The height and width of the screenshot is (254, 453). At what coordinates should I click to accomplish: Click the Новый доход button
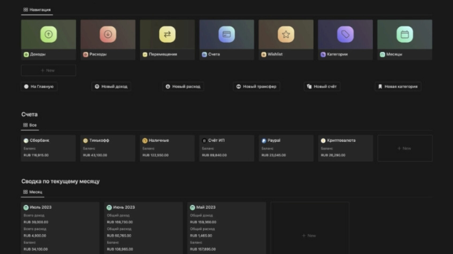tap(111, 86)
